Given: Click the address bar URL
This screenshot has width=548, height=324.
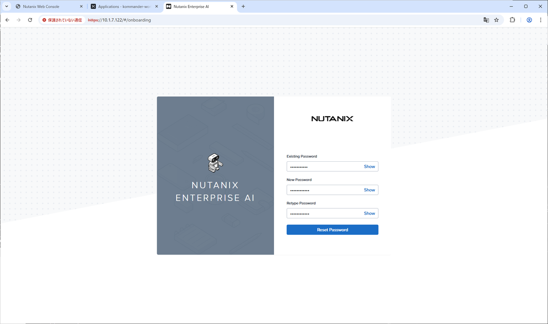Looking at the screenshot, I should point(119,20).
